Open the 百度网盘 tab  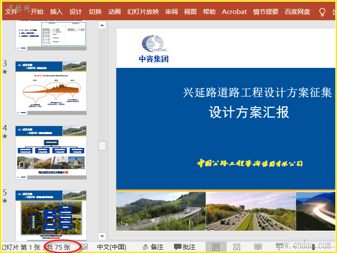click(x=297, y=12)
